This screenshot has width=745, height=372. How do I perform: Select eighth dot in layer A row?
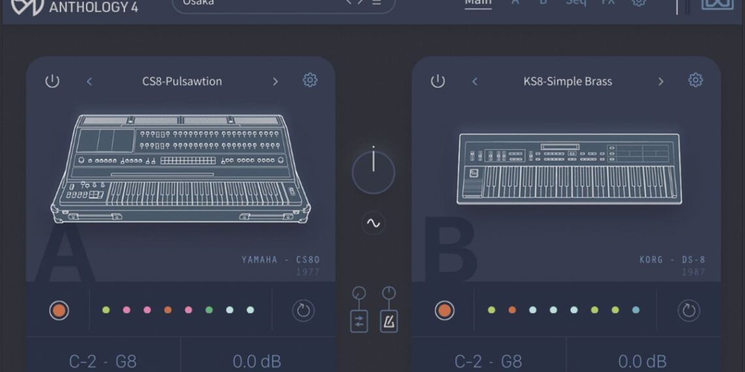250,310
